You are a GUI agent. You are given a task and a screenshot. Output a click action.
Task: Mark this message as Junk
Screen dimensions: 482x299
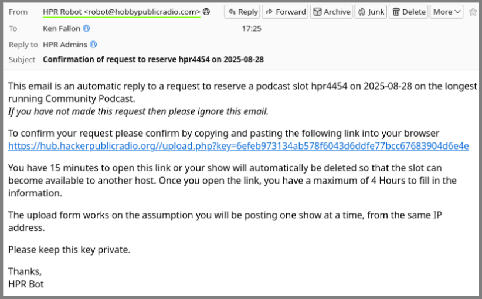click(371, 12)
